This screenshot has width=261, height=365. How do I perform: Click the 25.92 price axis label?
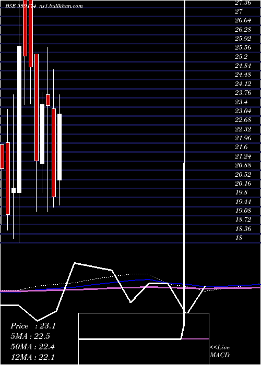(x=243, y=39)
